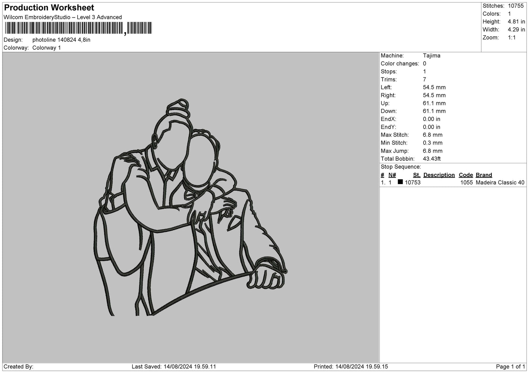Click the Madeira Classic 40 brand
This screenshot has width=529, height=373.
[500, 183]
